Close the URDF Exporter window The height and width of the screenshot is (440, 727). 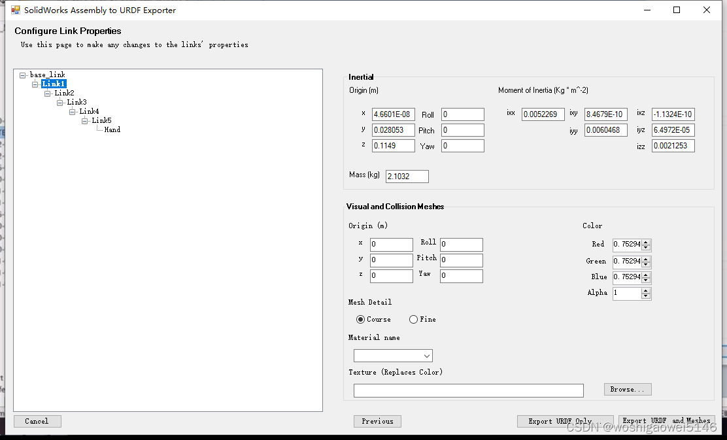point(707,10)
